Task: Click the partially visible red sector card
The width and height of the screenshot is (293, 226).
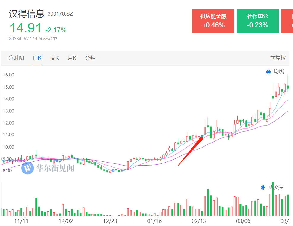Action: [x=287, y=21]
